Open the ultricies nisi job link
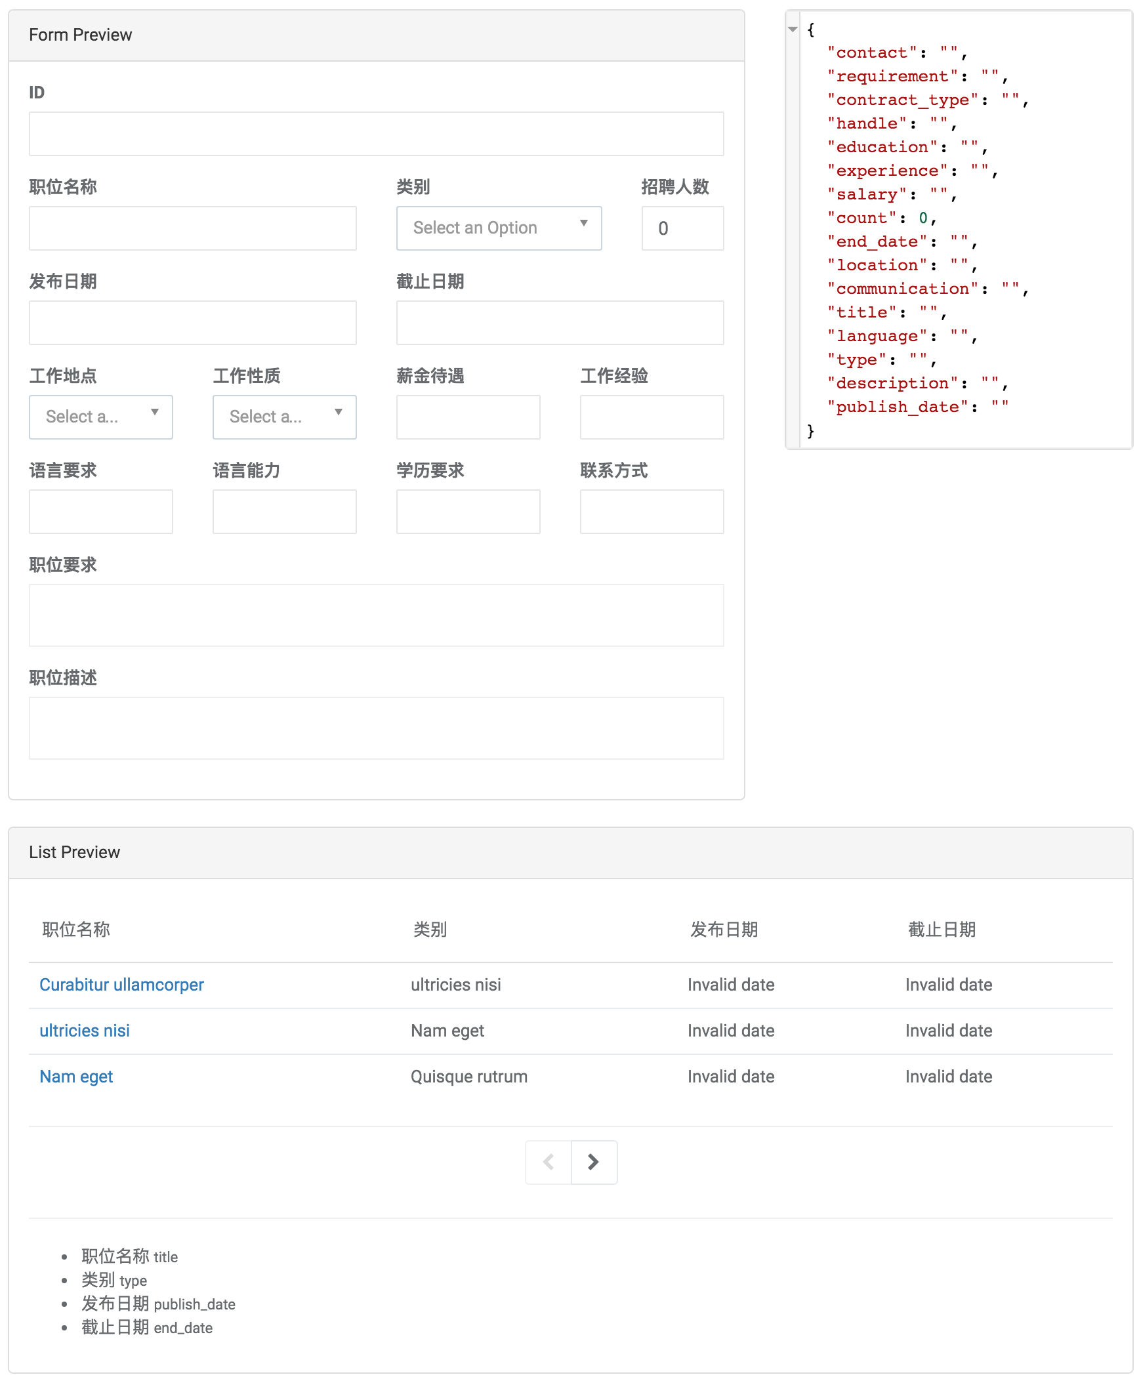The height and width of the screenshot is (1379, 1139). [85, 1031]
